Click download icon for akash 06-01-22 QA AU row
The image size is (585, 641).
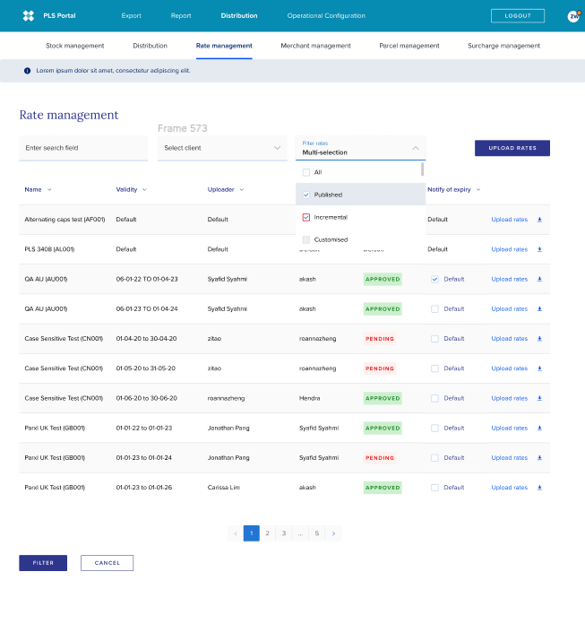(x=539, y=279)
